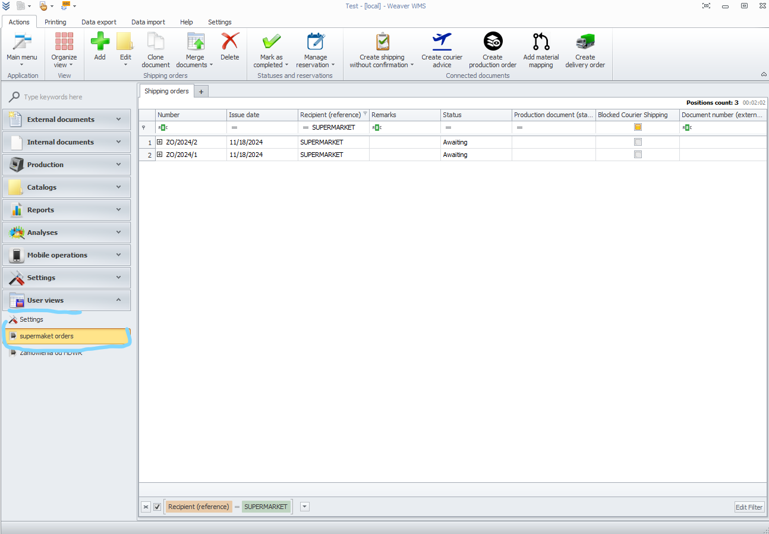Expand the Settings sidebar section
769x534 pixels.
[67, 278]
